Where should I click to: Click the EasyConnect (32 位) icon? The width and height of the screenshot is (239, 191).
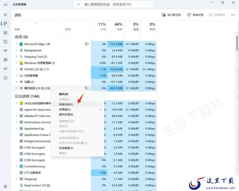point(21,185)
